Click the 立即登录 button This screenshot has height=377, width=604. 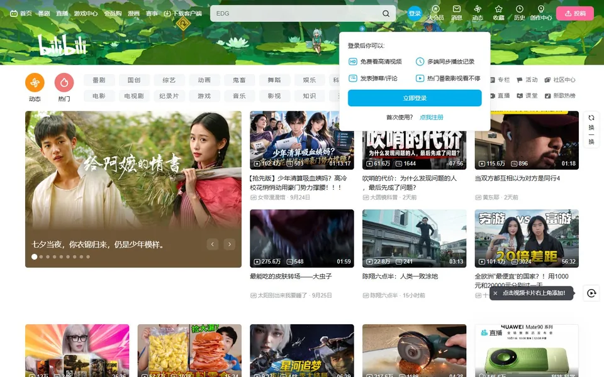[x=415, y=98]
